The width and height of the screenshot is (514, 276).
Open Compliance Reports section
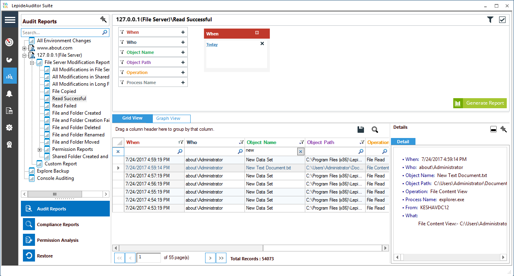[x=66, y=225]
